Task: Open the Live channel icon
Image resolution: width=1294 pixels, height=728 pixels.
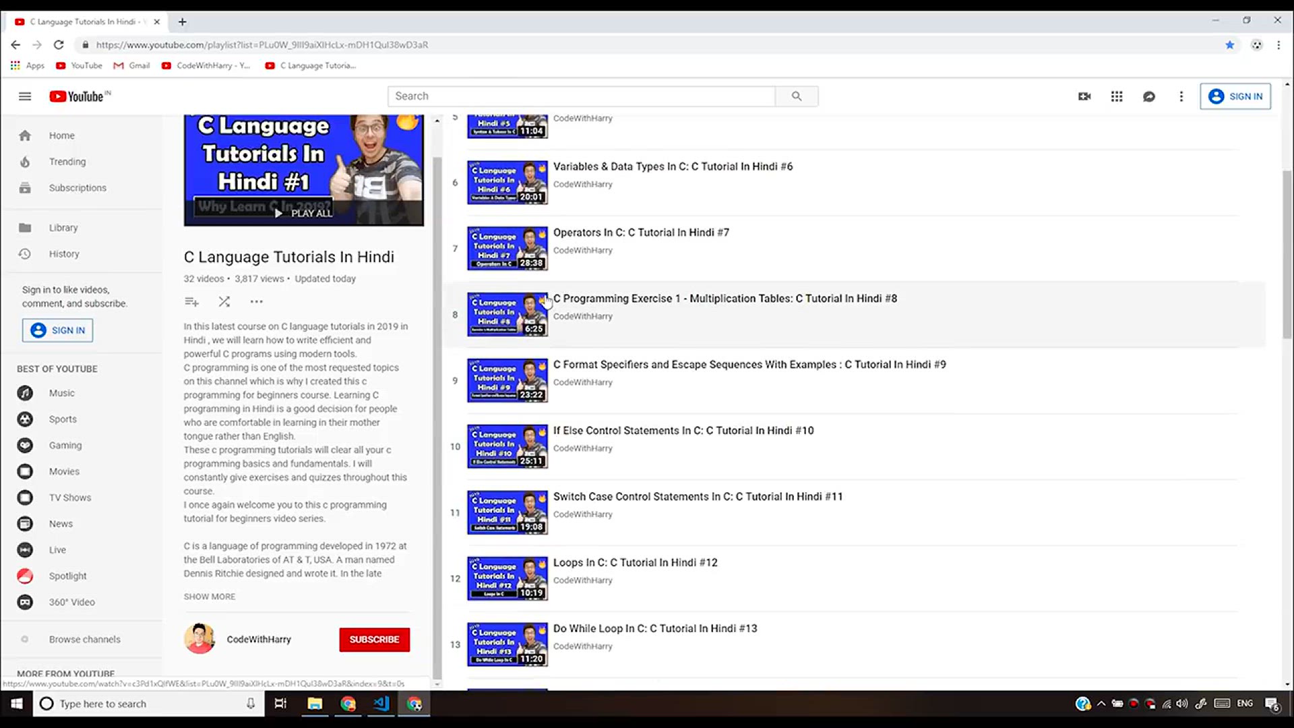Action: 25,550
